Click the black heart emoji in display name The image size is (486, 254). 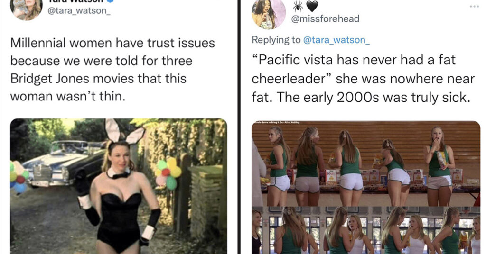click(312, 6)
